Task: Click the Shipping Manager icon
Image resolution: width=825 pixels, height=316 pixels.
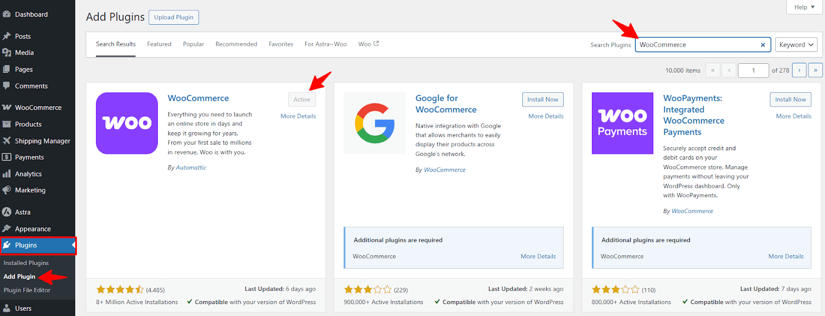Action: coord(7,141)
